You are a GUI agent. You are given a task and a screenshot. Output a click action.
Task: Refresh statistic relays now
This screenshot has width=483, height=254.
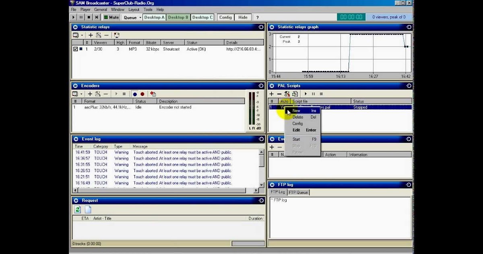click(117, 35)
